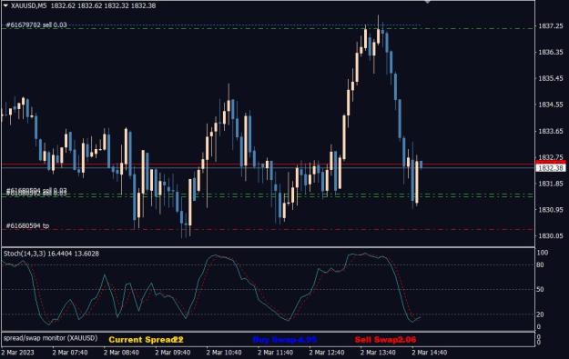Click the spread/swap monitor (XAUUSD) label

(51, 338)
